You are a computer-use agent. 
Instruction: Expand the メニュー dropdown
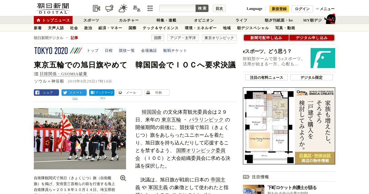click(x=325, y=9)
